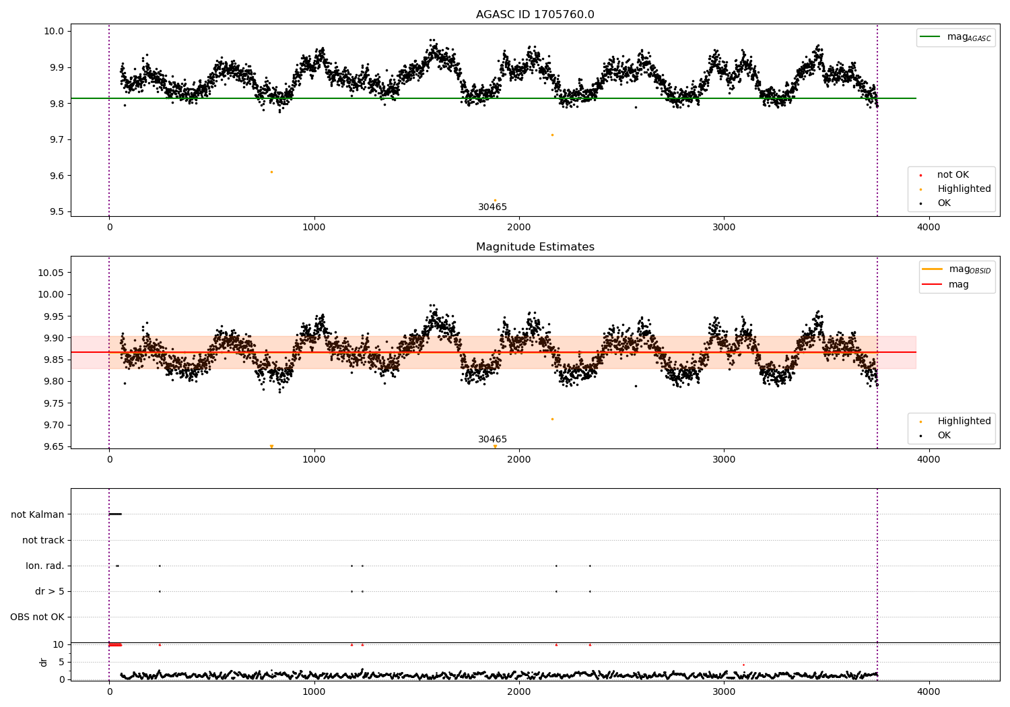Click the isolated red dr point near x=3100
Viewport: 1010px width, 707px height.
(743, 665)
